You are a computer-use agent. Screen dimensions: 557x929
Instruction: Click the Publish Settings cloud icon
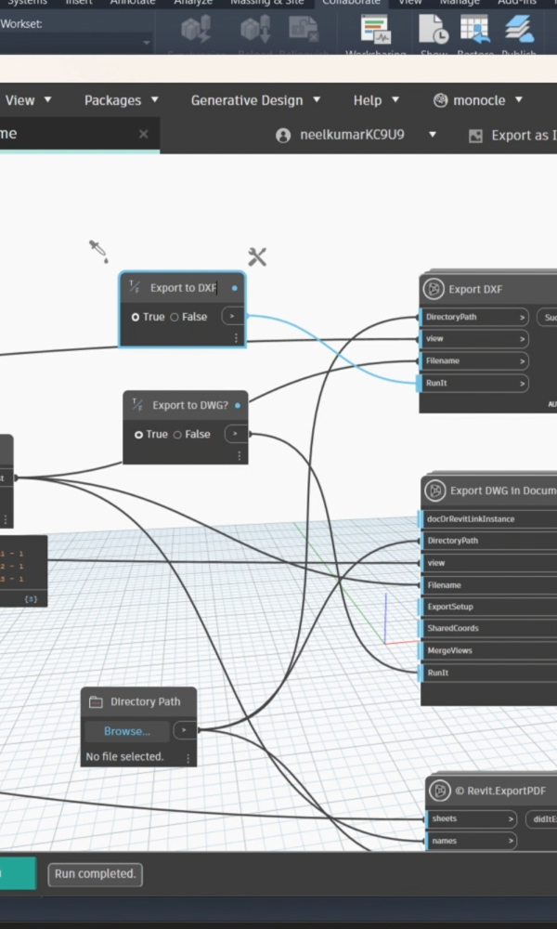[519, 29]
